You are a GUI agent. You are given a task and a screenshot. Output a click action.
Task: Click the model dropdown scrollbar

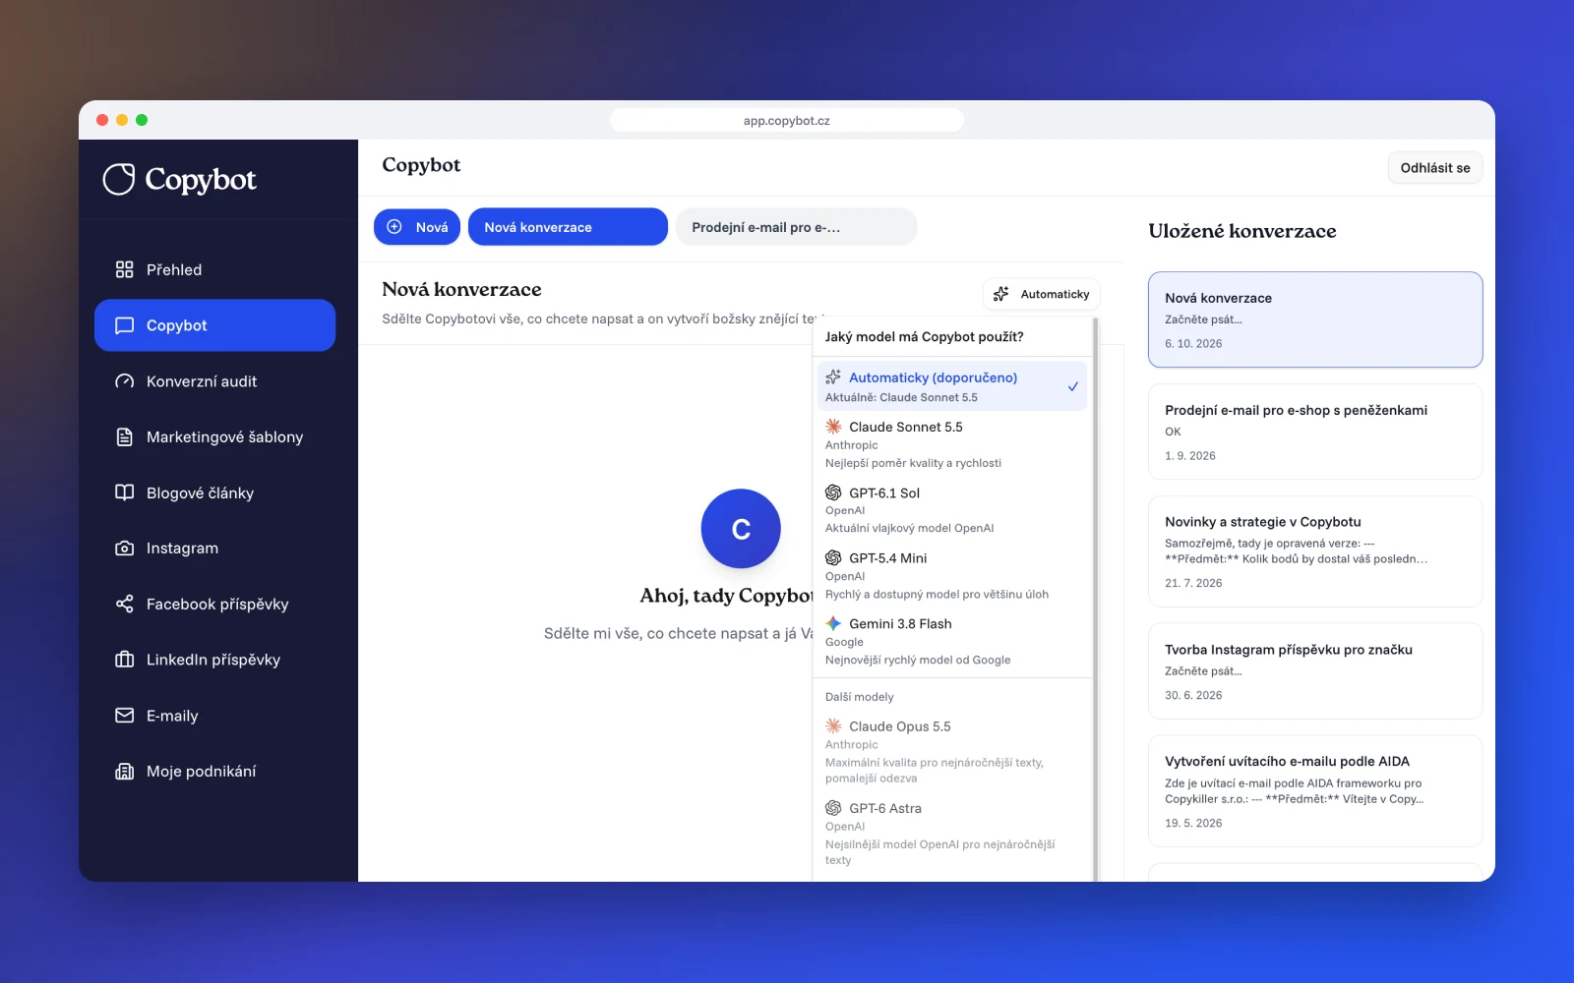[x=1095, y=600]
